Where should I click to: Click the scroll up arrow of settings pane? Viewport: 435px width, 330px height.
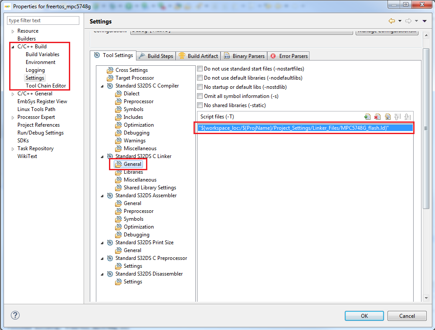426,35
